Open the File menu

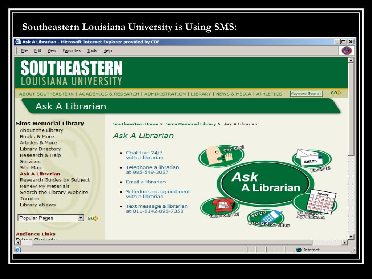coord(24,50)
